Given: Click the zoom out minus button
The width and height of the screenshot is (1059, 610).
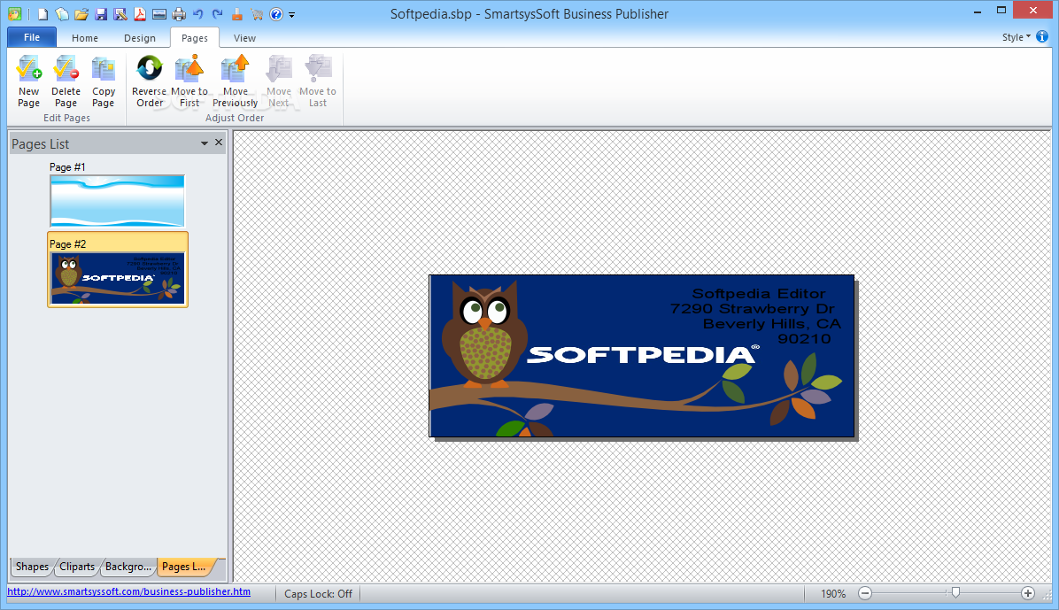Looking at the screenshot, I should [x=865, y=593].
